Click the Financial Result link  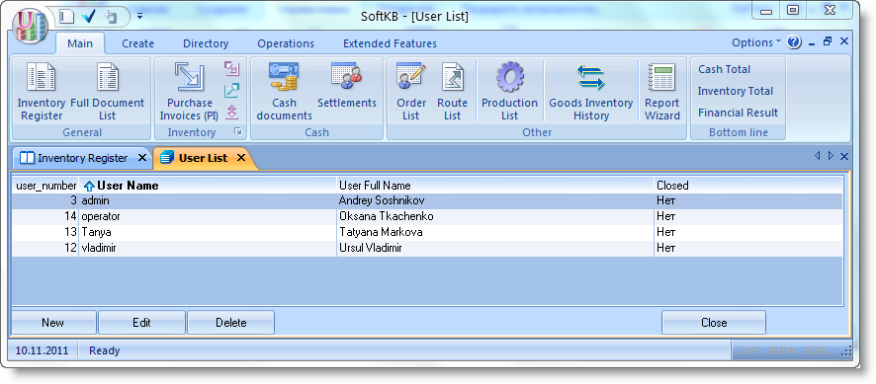pos(738,113)
